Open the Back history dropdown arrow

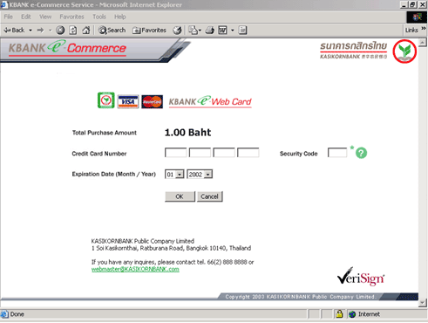click(31, 30)
